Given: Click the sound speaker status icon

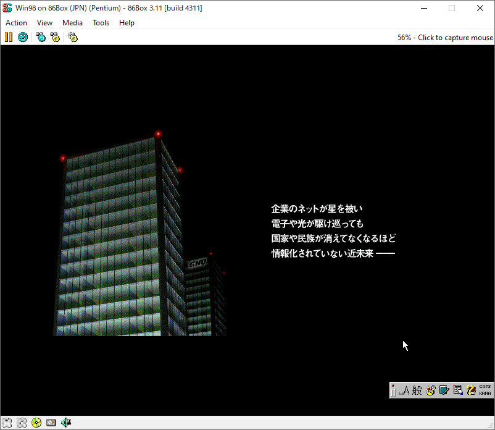Looking at the screenshot, I should click(x=66, y=423).
